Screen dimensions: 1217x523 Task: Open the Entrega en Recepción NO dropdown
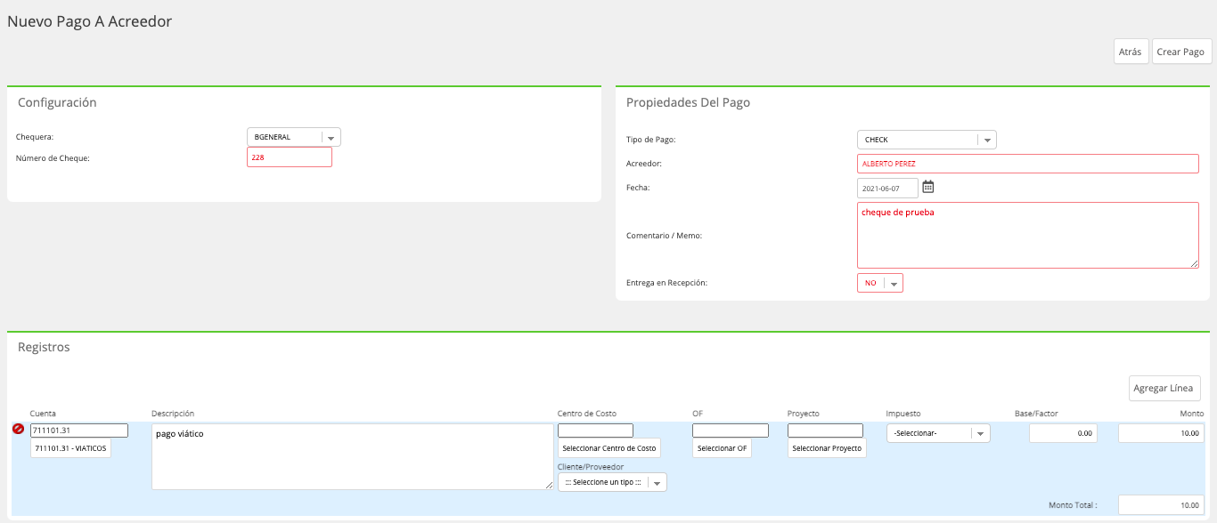(x=880, y=283)
